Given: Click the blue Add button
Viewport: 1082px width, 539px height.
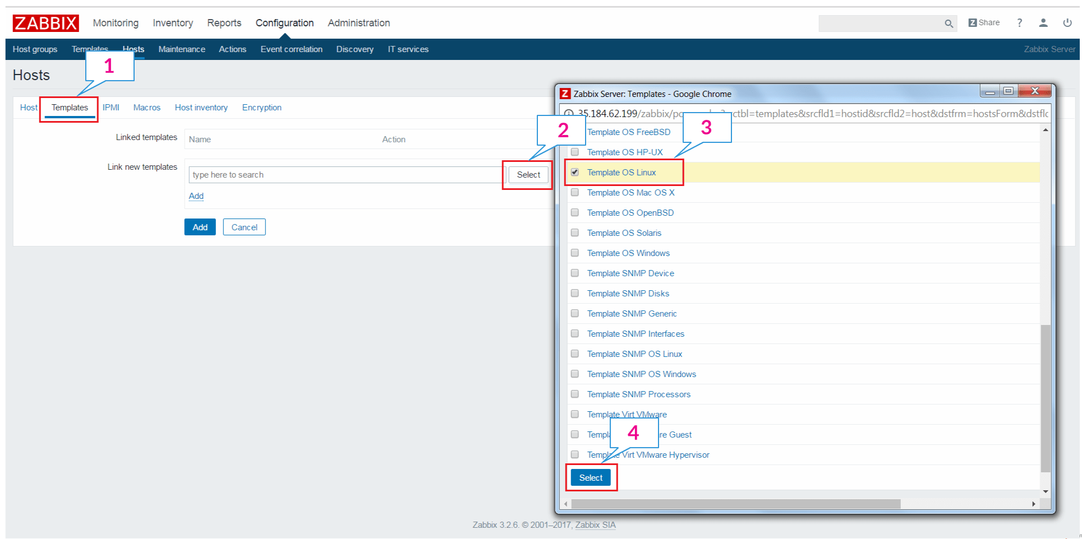Looking at the screenshot, I should coord(200,227).
